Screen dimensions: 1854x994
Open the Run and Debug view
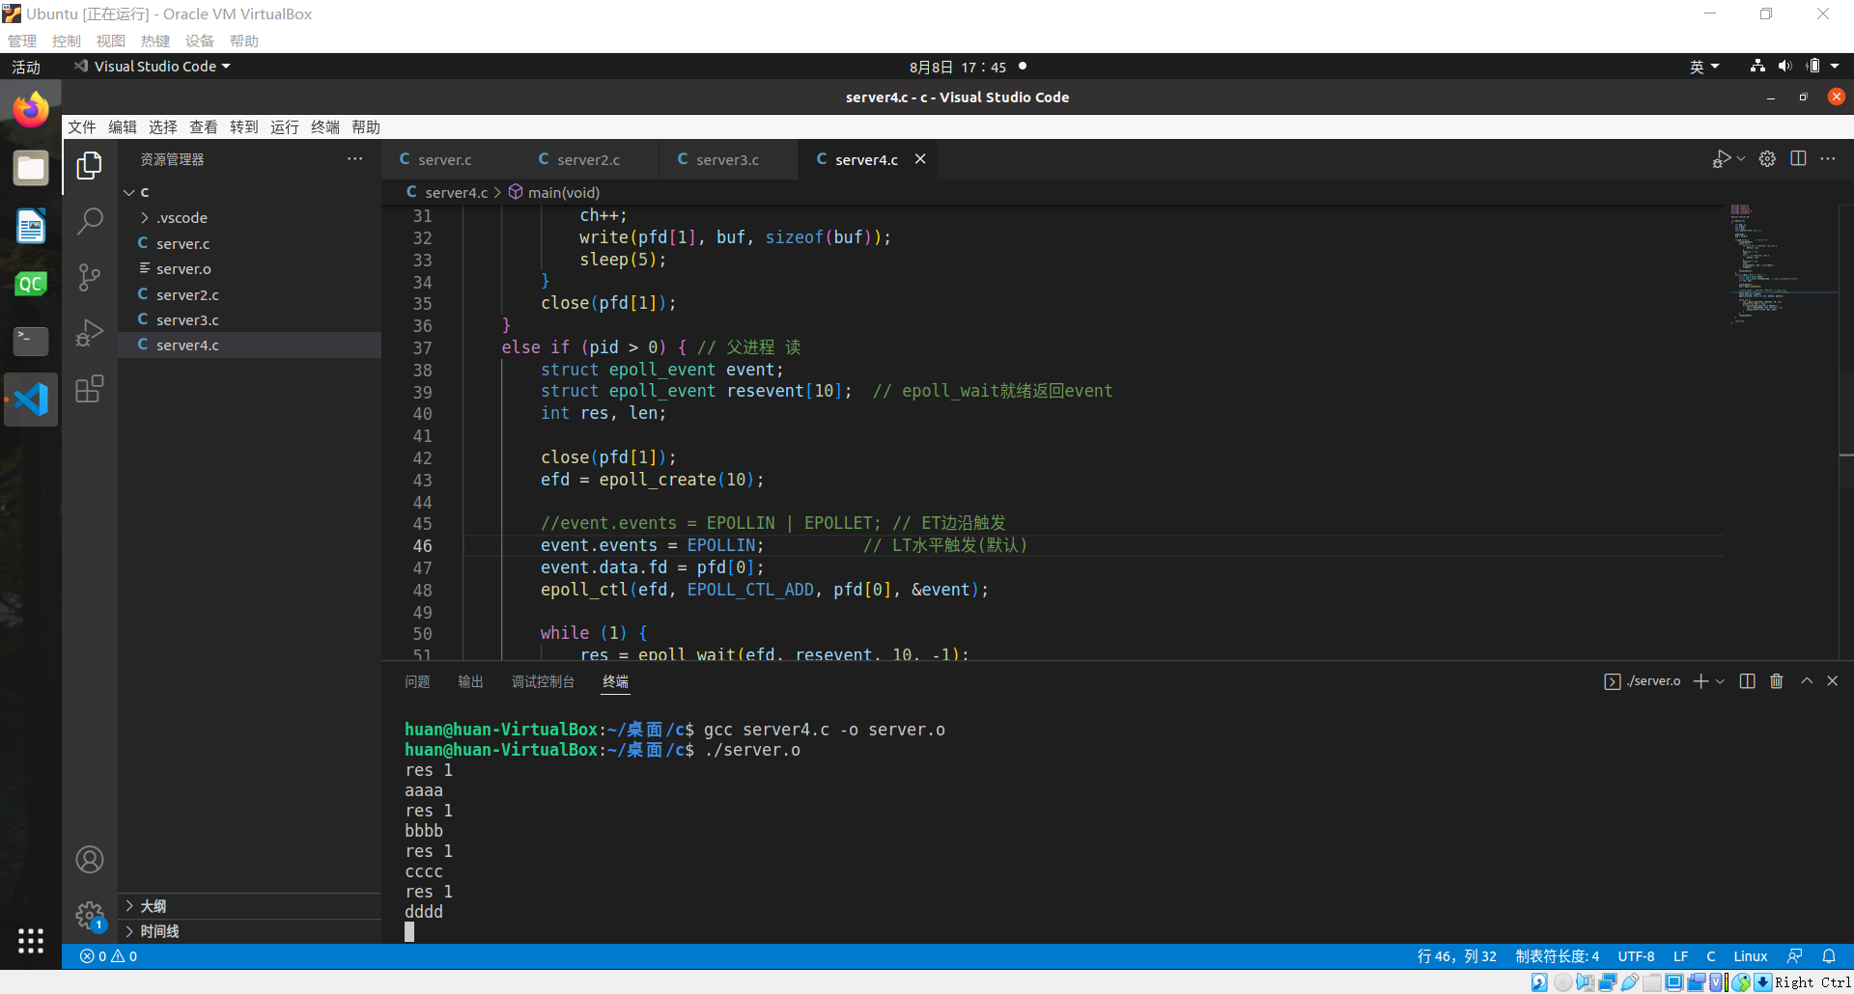click(90, 333)
